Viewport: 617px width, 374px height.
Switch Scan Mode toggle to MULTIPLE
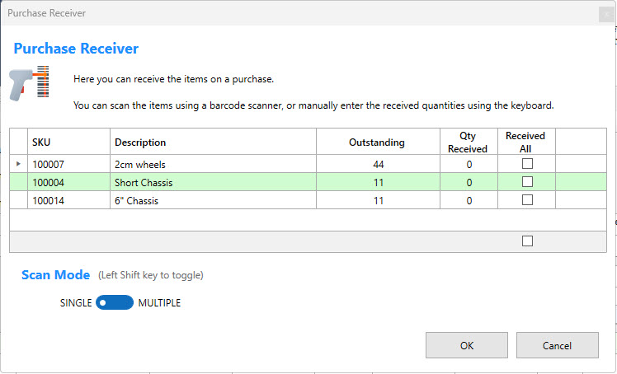115,303
